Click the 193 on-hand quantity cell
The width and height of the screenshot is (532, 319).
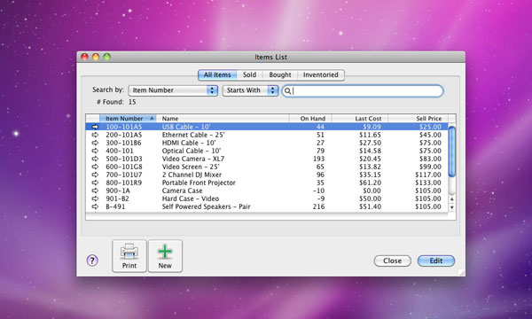point(318,159)
